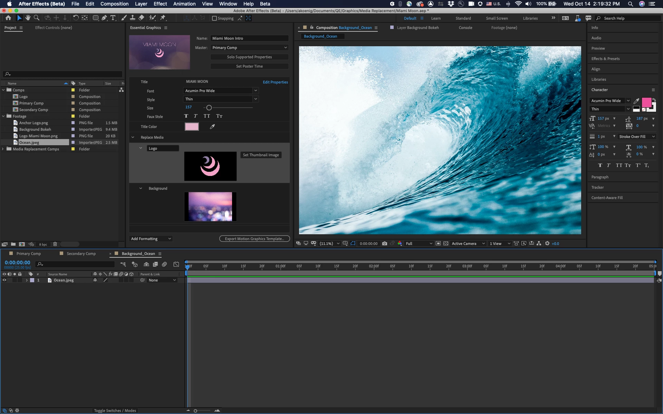Open the Master Primary Comp dropdown
The height and width of the screenshot is (414, 663).
coord(249,48)
